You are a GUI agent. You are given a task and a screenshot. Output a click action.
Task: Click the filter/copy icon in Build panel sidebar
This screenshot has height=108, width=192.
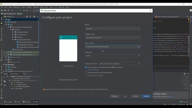(4, 81)
